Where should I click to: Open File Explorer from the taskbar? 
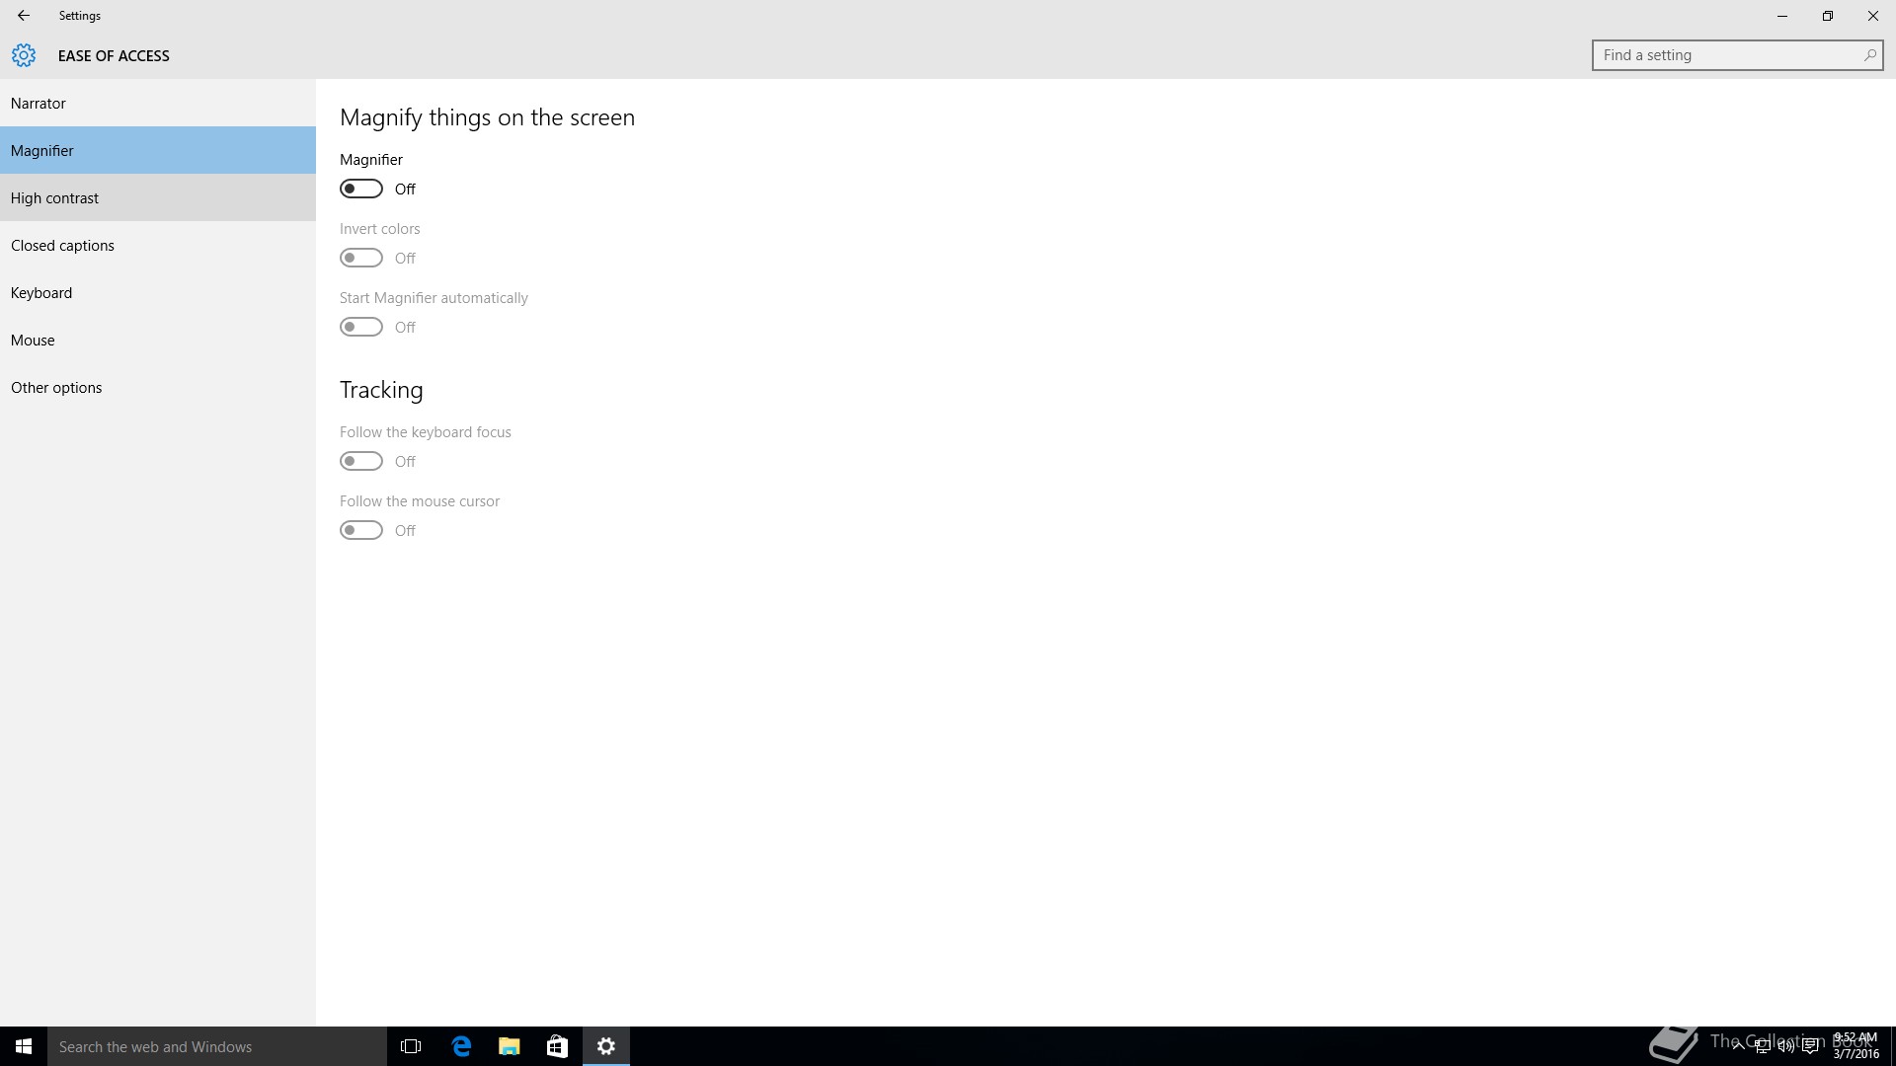click(x=509, y=1046)
